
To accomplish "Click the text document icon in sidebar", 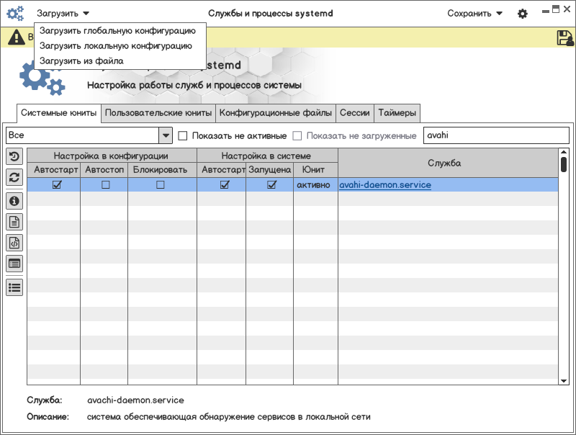I will tap(14, 222).
